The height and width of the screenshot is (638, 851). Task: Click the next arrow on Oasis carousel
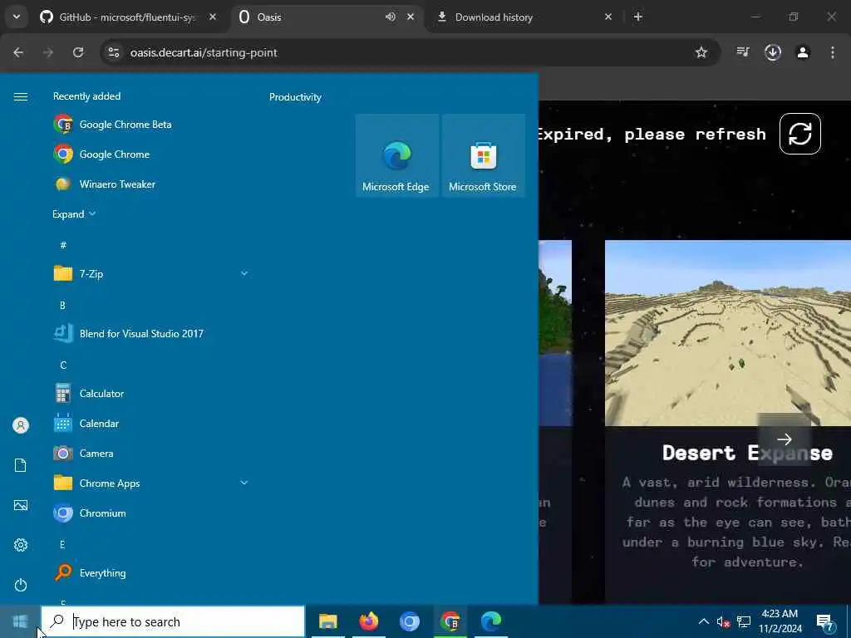785,439
